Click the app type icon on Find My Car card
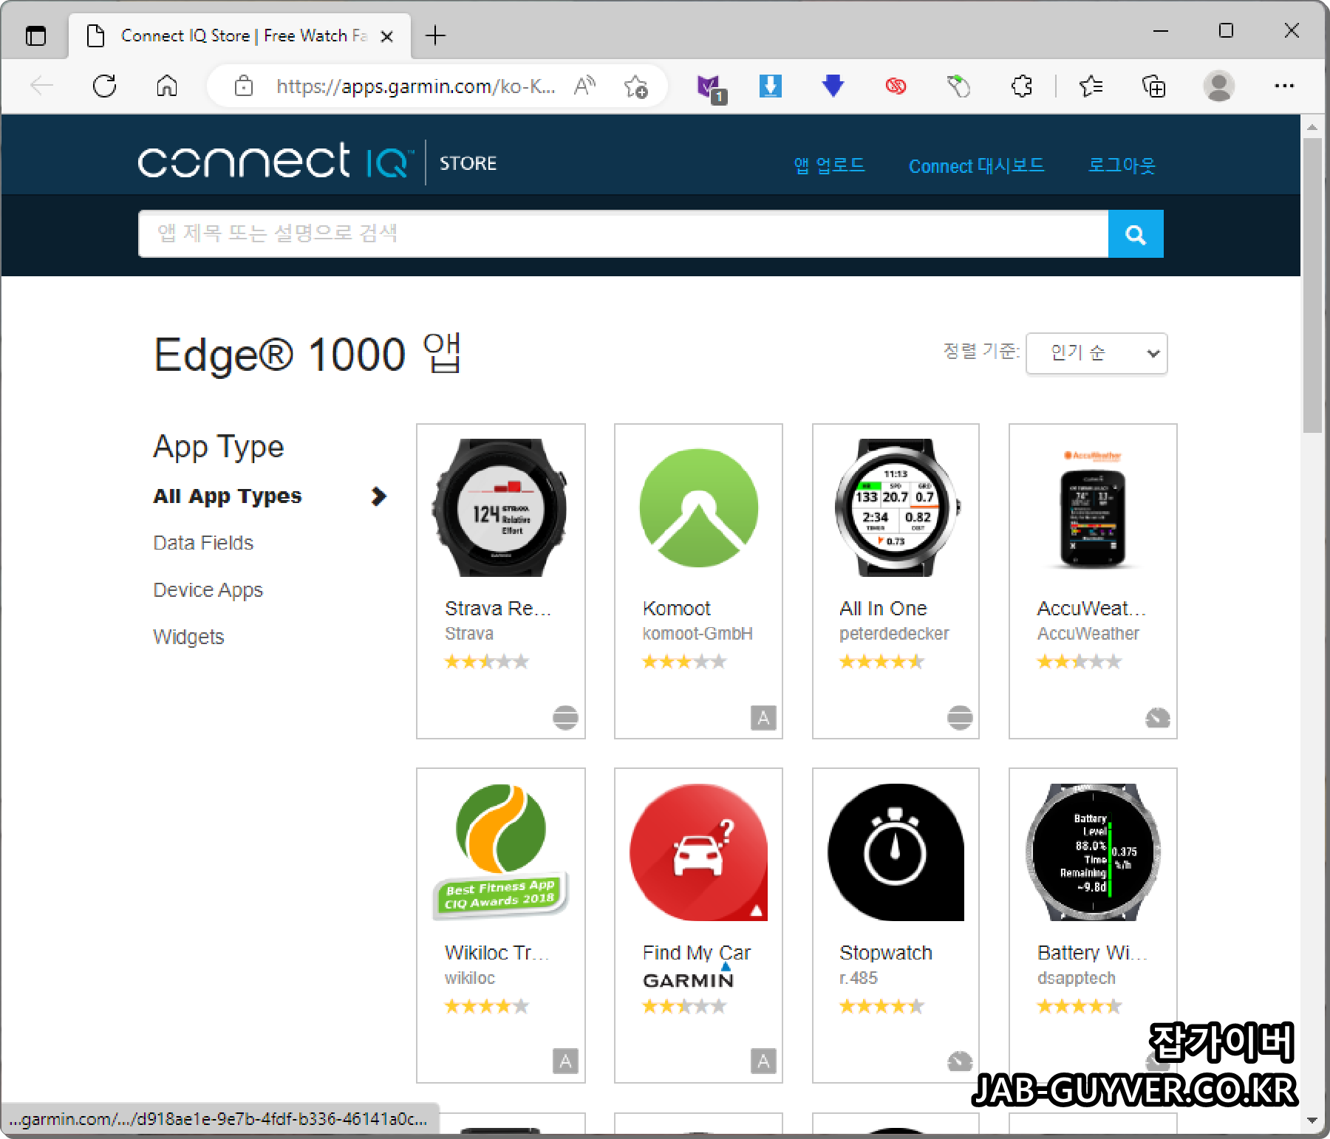This screenshot has width=1330, height=1139. point(763,1061)
